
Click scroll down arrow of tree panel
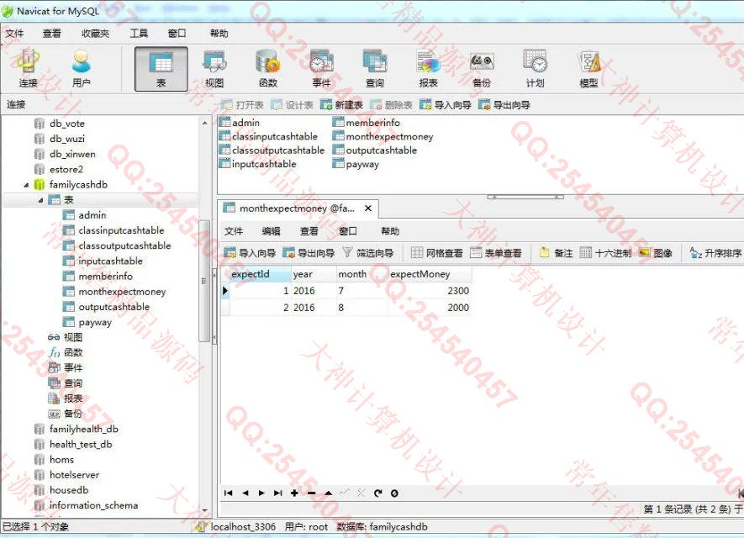point(204,510)
